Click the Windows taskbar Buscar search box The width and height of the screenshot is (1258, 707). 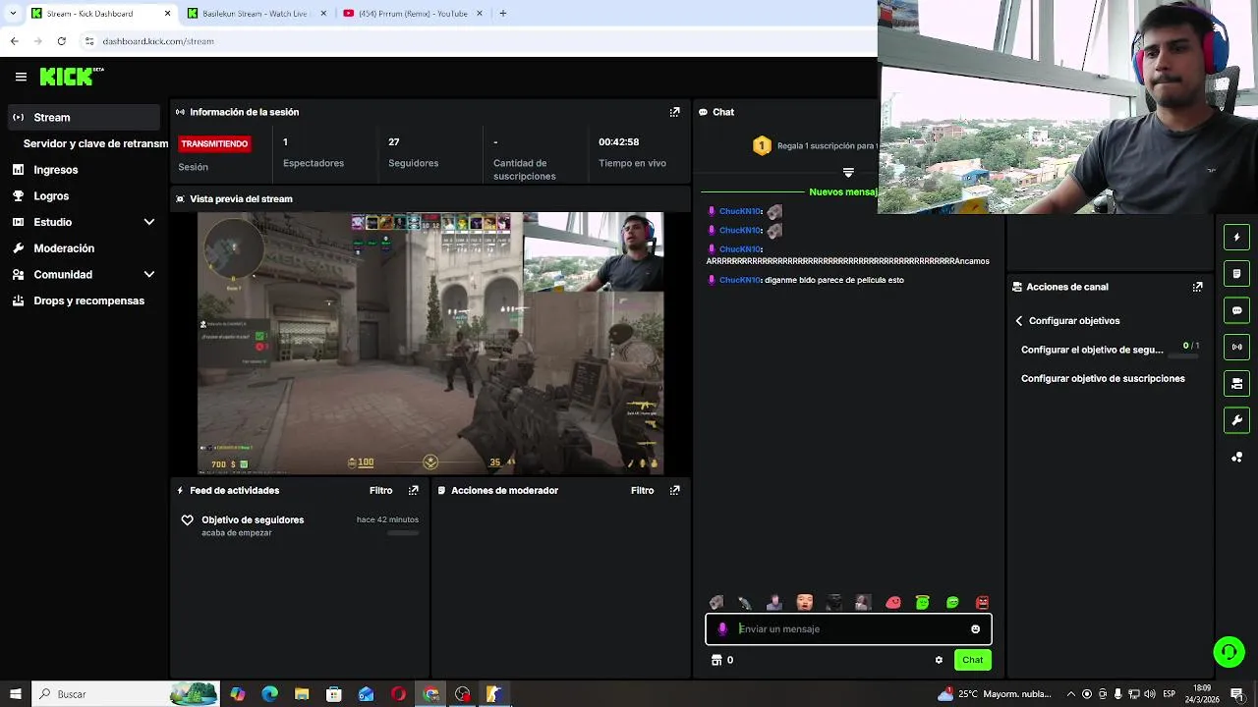pyautogui.click(x=126, y=694)
